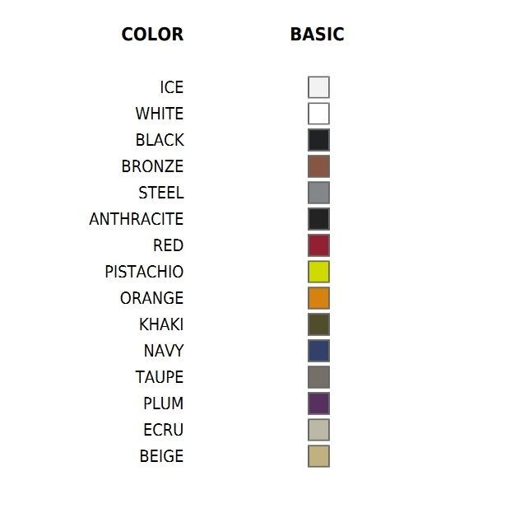
Task: Pick the Anthracite color swatch
Action: click(x=318, y=219)
